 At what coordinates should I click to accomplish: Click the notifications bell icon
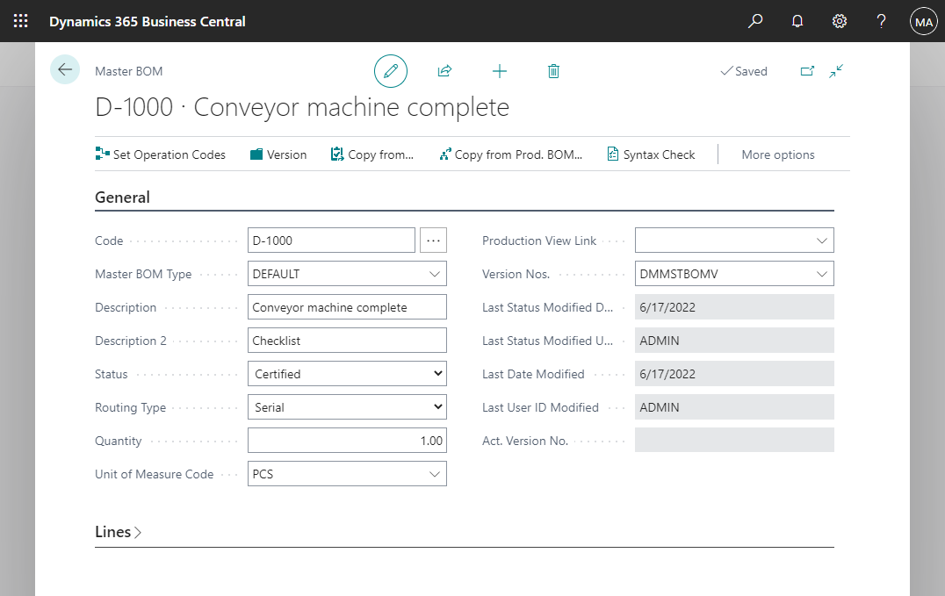tap(797, 21)
